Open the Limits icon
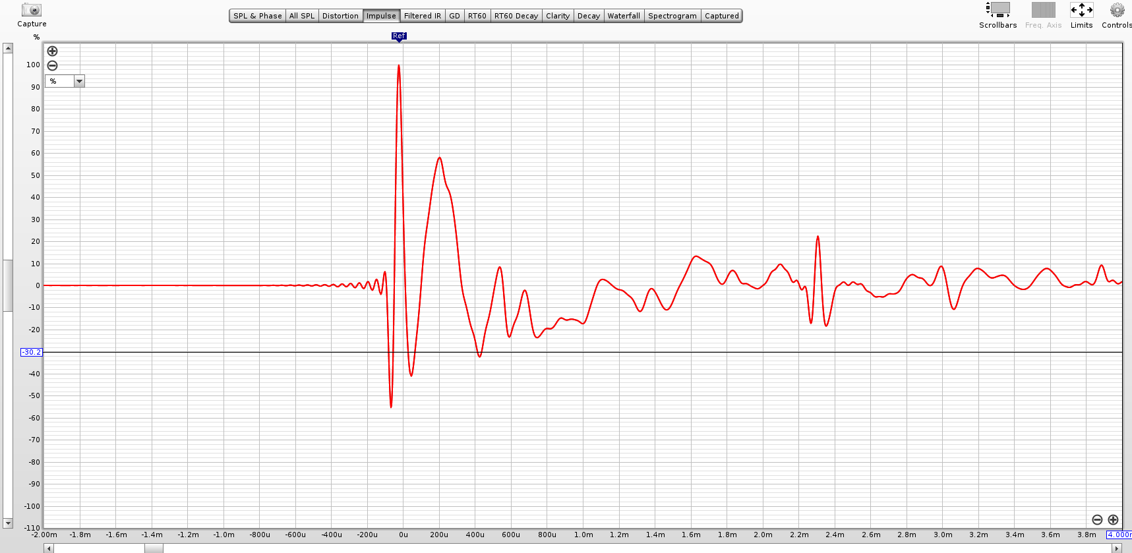Screen dimensions: 1132x553 (1081, 10)
